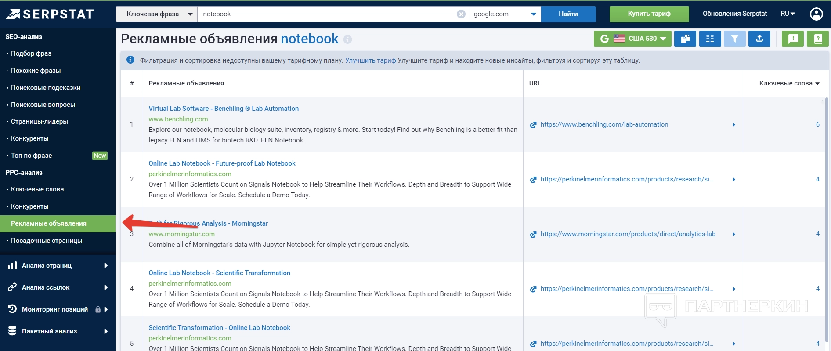Follow the Улучшить тариф link

(371, 60)
